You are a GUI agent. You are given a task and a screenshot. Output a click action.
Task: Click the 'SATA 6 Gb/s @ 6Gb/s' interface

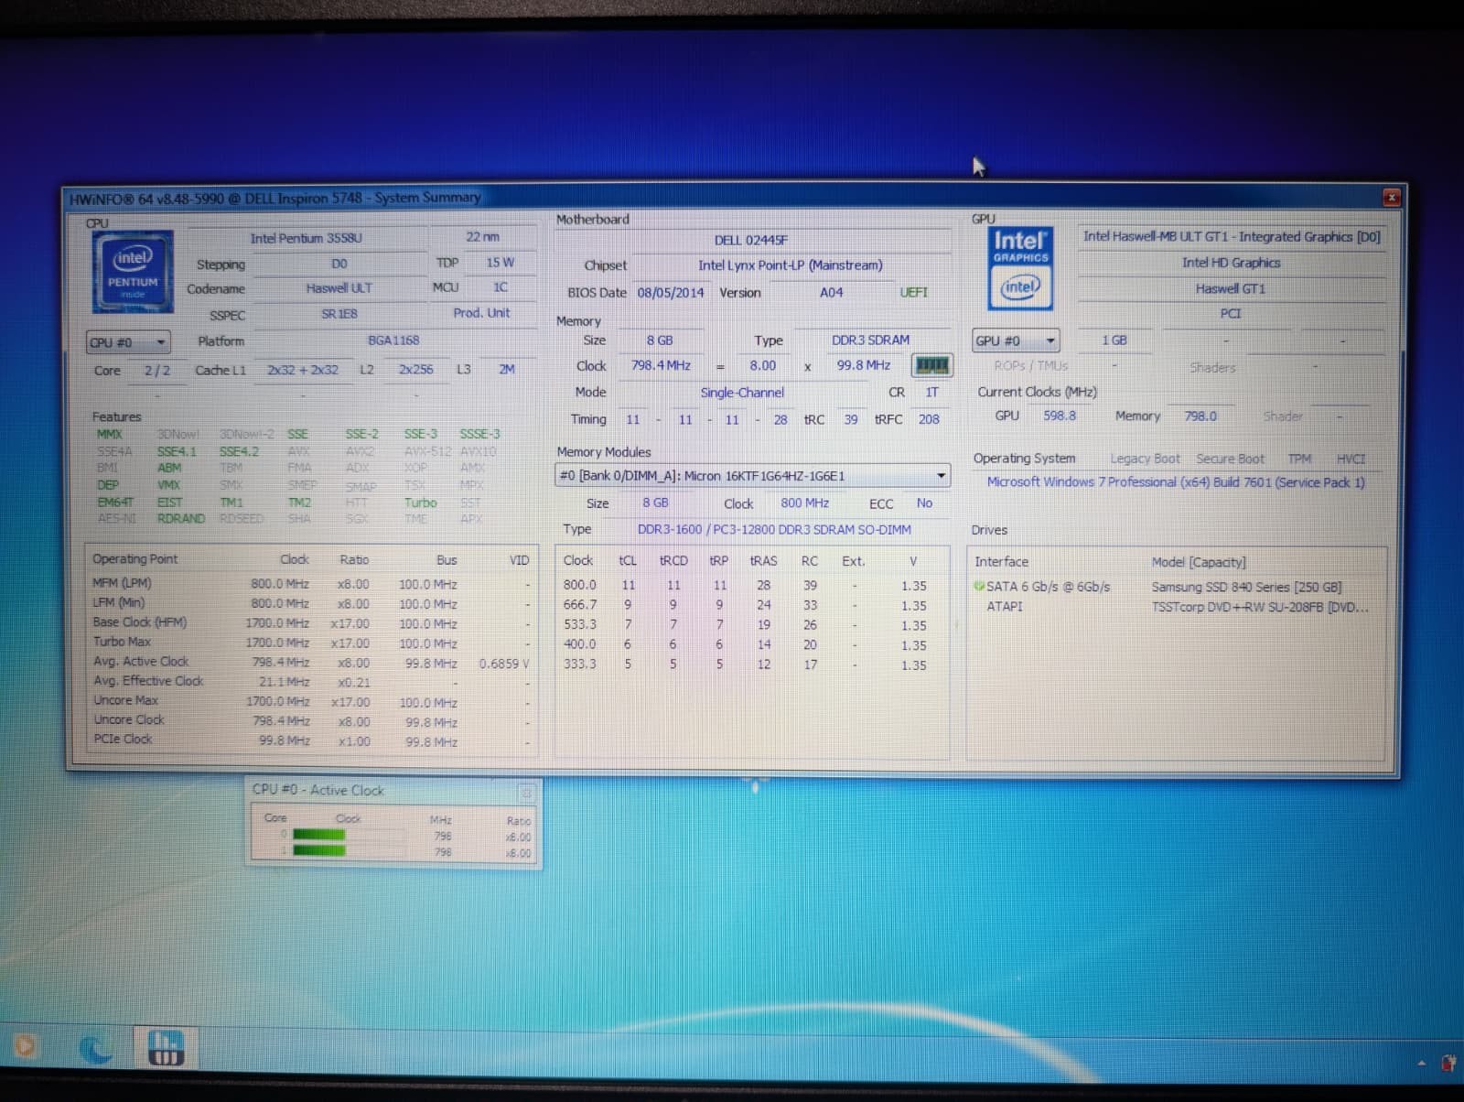pos(1049,587)
